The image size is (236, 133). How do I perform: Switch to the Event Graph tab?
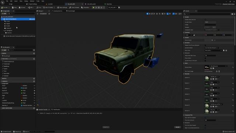click(x=71, y=11)
